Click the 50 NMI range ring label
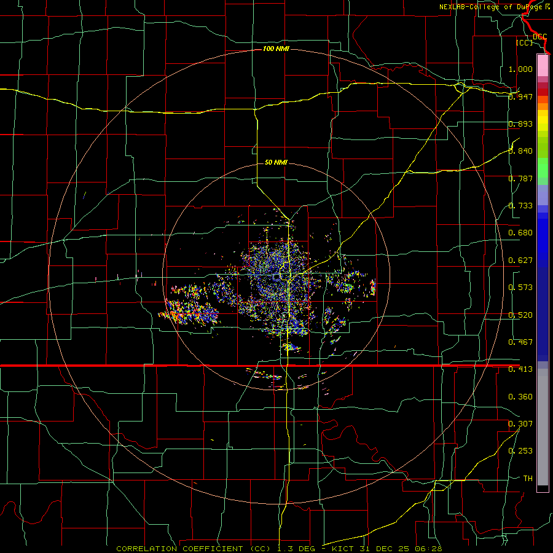The width and height of the screenshot is (553, 553). [x=276, y=162]
